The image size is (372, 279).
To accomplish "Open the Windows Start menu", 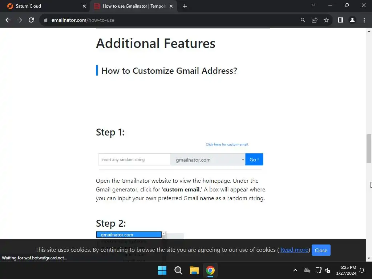I will 162,270.
